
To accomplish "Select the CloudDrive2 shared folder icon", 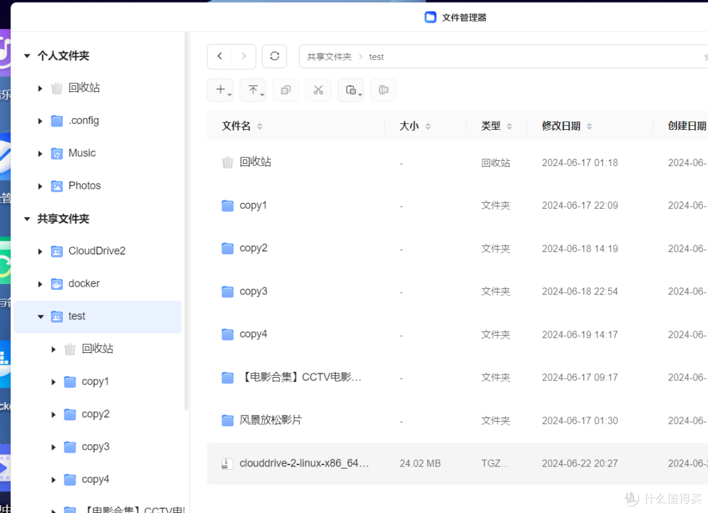I will pyautogui.click(x=56, y=251).
